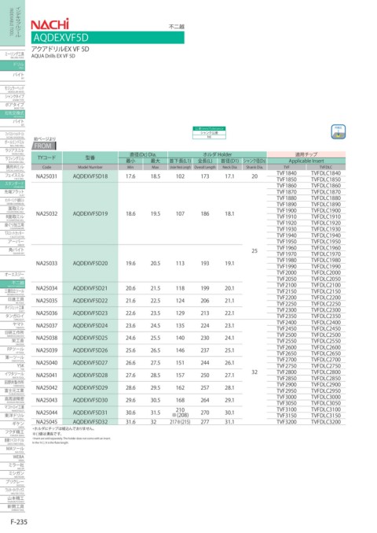Select the 先端フラット sidebar tab
The width and height of the screenshot is (377, 533).
pyautogui.click(x=13, y=193)
